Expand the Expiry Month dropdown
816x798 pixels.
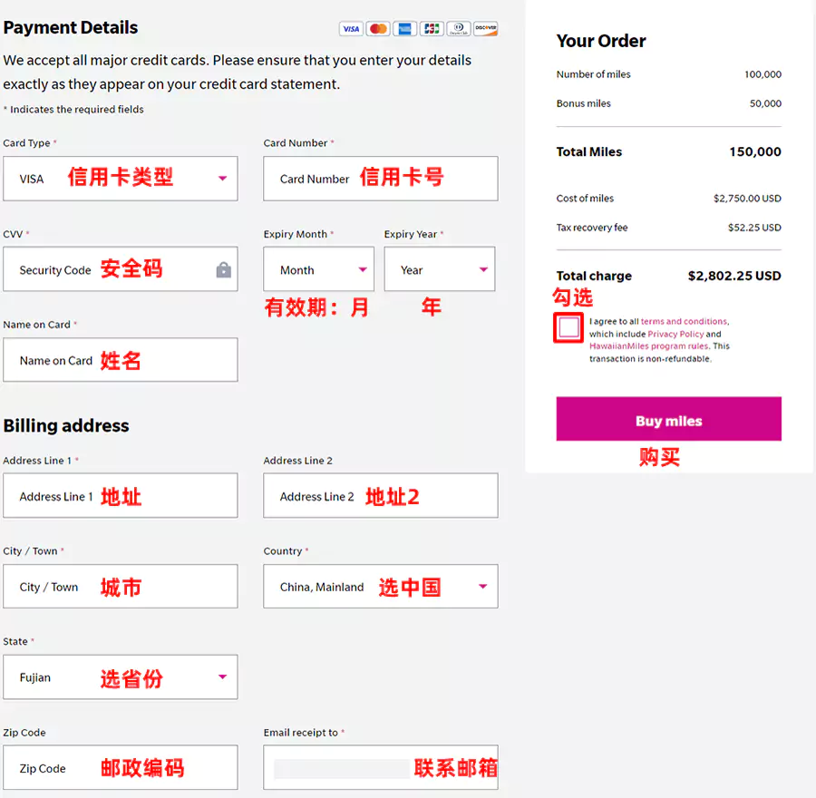click(x=318, y=269)
